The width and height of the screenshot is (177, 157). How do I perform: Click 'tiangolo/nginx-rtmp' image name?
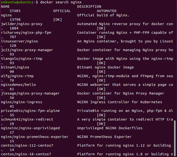coord(22,59)
